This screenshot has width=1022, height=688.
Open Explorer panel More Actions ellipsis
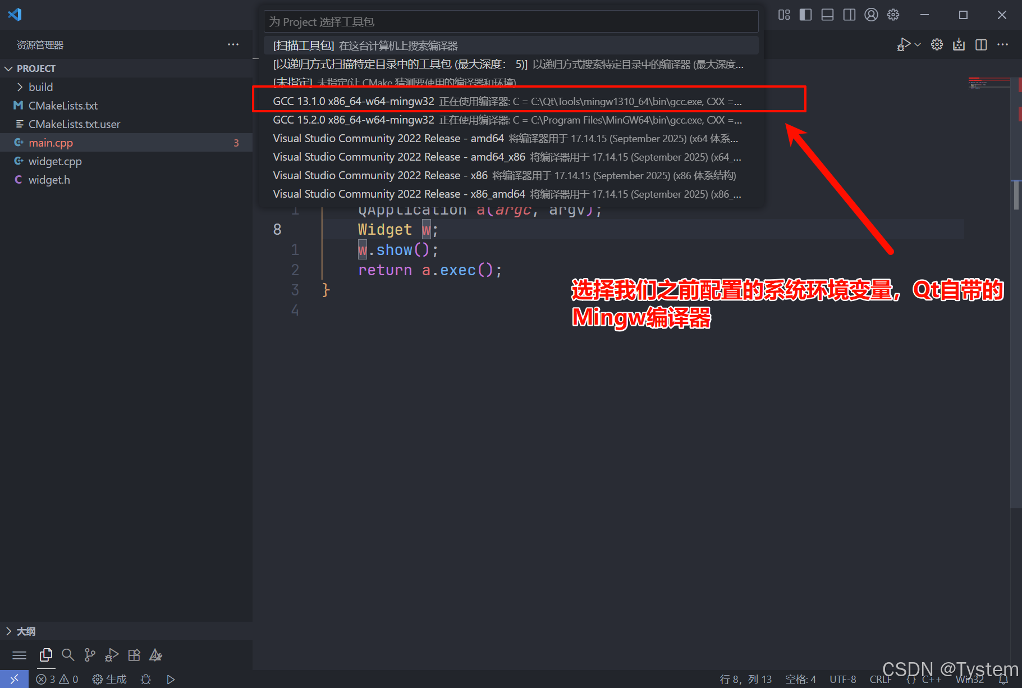[233, 44]
